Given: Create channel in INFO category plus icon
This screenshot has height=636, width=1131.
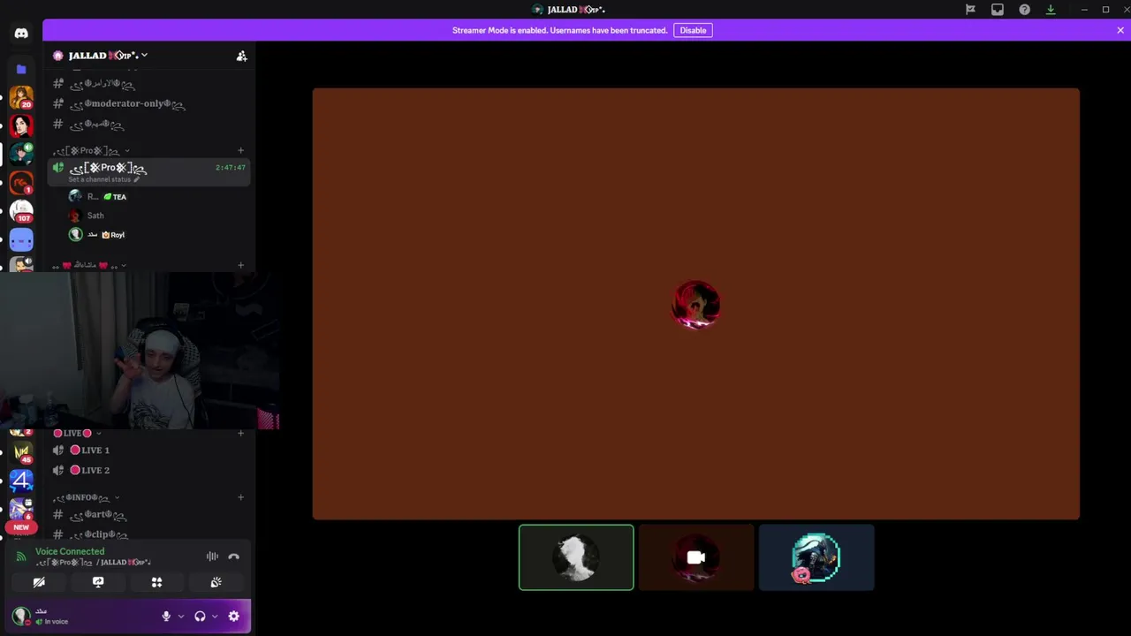Looking at the screenshot, I should [x=240, y=497].
